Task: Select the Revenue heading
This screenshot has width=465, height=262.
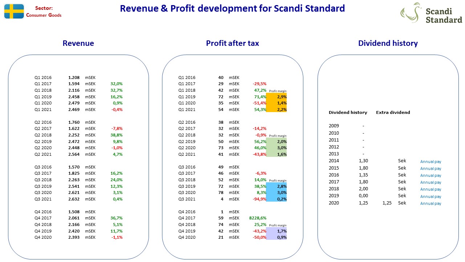Action: (78, 43)
